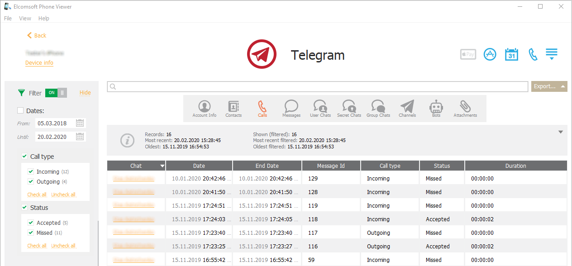572x266 pixels.
Task: Toggle the Filter ON switch
Action: [56, 93]
